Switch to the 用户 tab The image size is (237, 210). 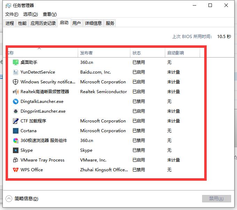click(77, 23)
